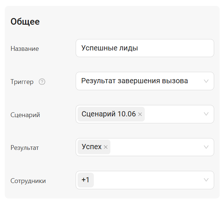
Task: Click the Сценарий field label
Action: 25,115
